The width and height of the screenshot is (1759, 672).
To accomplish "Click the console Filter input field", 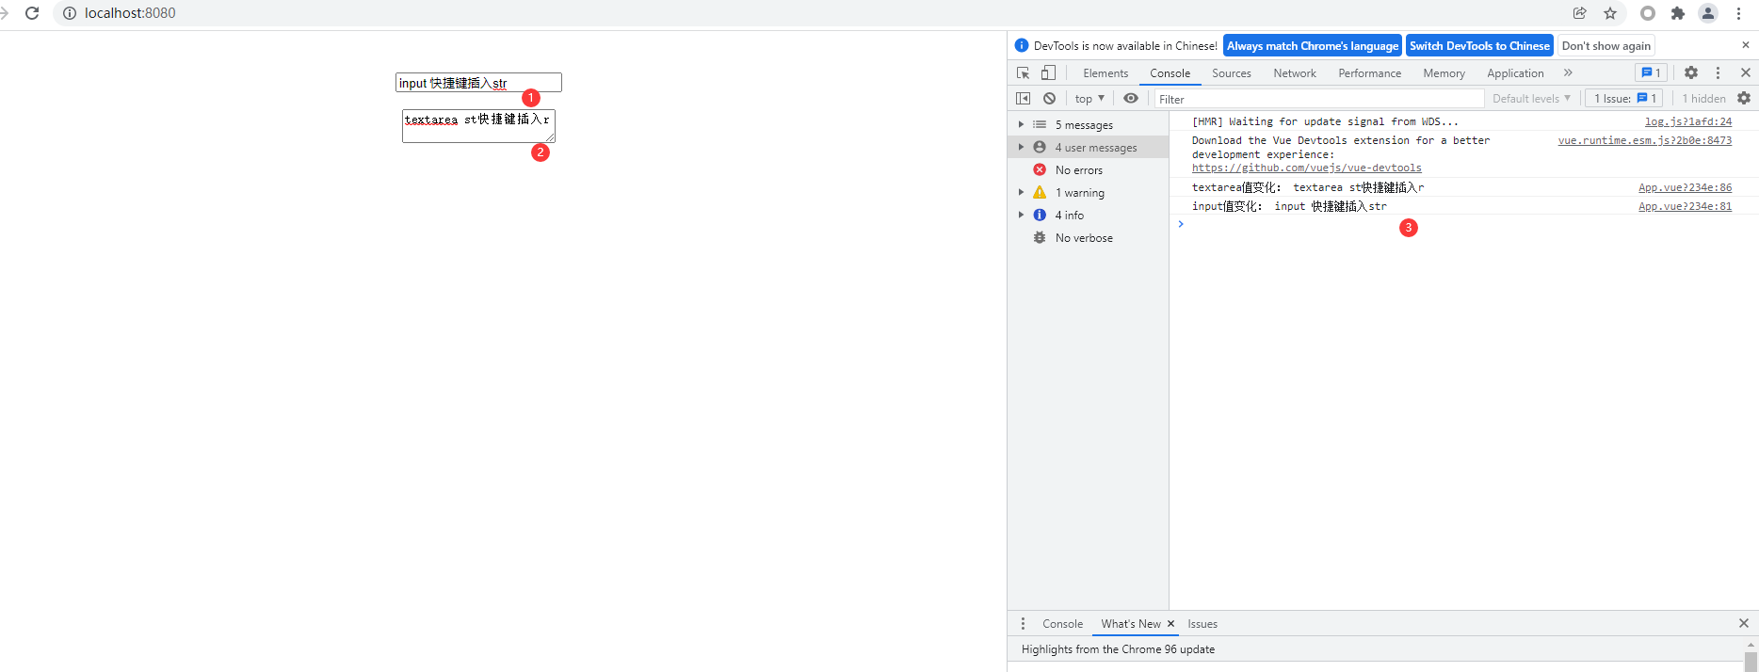I will 1318,99.
